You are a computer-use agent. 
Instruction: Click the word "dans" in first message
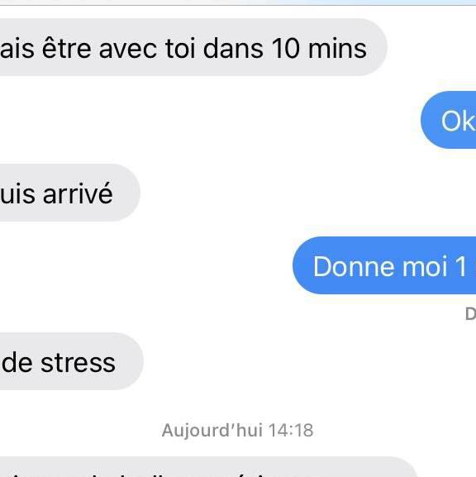(233, 49)
